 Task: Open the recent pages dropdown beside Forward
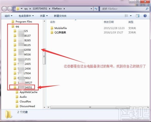coord(14,9)
